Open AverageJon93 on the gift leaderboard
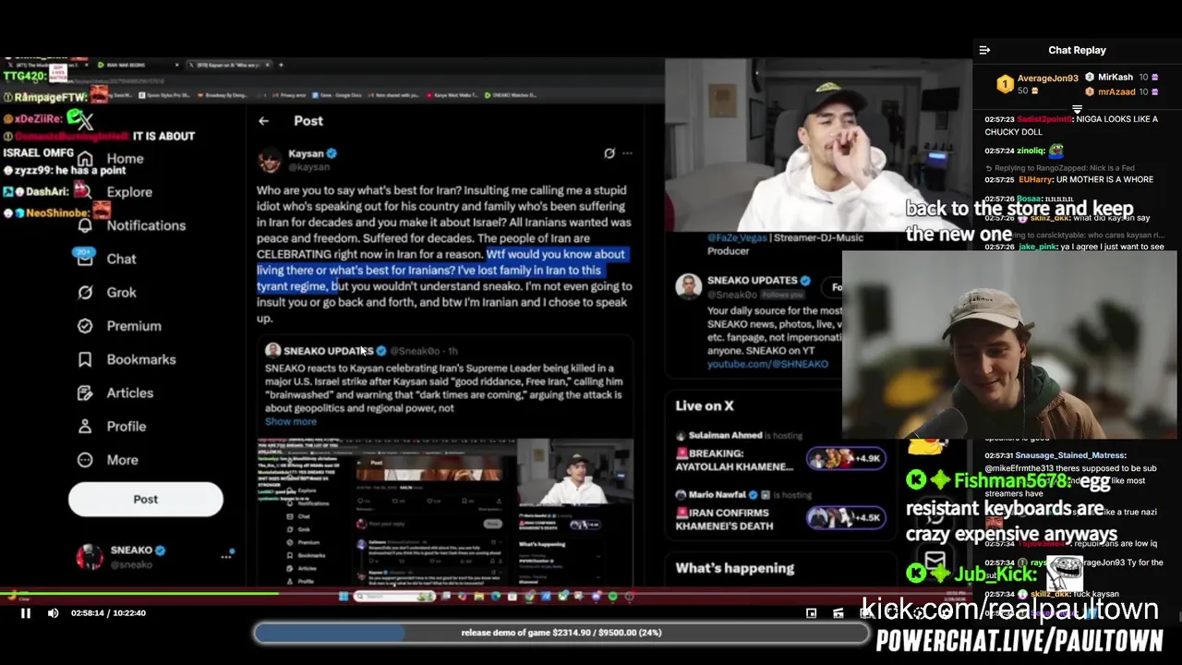 (1047, 79)
